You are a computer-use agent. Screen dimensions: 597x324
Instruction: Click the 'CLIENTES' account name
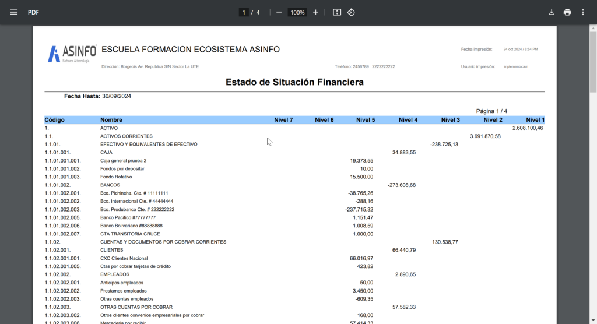pyautogui.click(x=111, y=250)
